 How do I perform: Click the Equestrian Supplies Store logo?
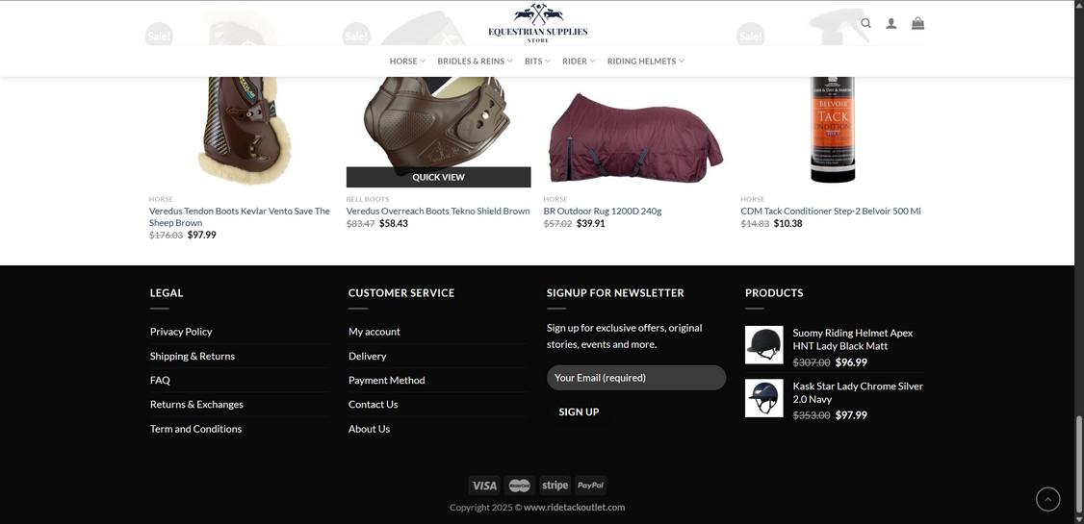click(537, 23)
